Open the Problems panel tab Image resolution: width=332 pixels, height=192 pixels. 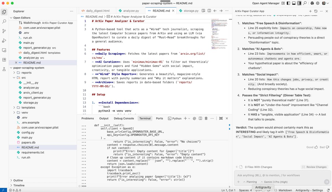pos(87,118)
